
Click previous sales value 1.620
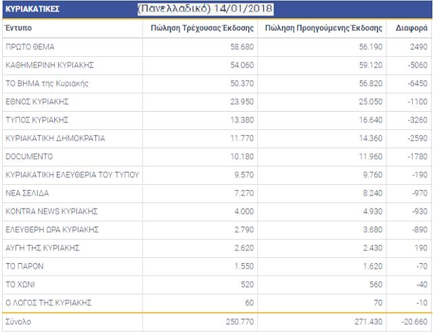click(373, 266)
